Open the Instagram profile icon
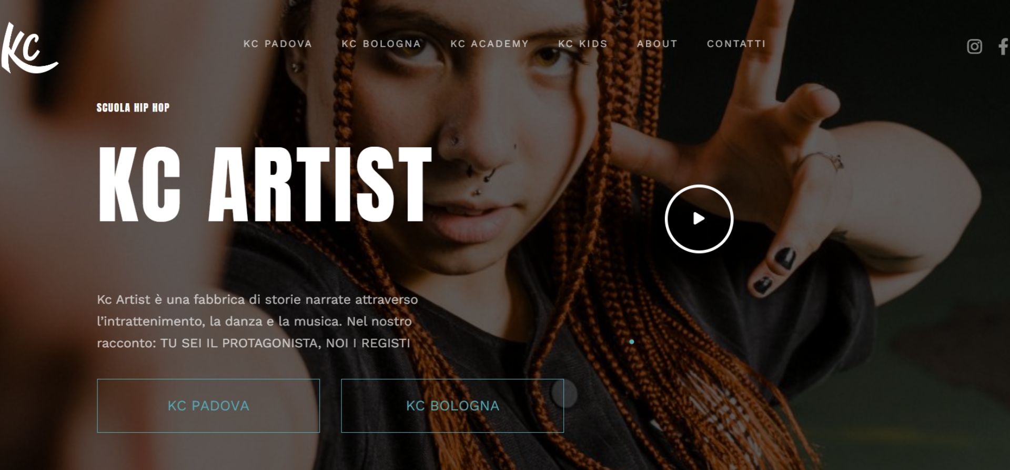The width and height of the screenshot is (1010, 470). pos(974,47)
